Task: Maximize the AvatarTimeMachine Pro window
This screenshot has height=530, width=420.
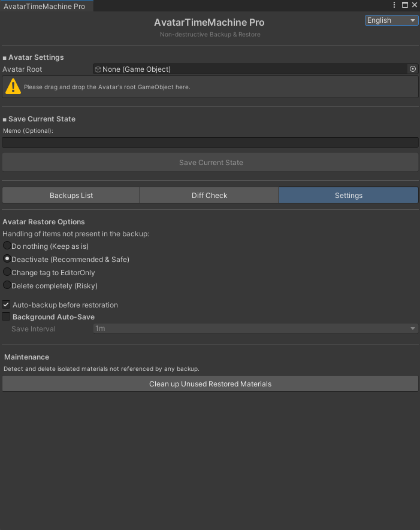Action: click(x=405, y=5)
